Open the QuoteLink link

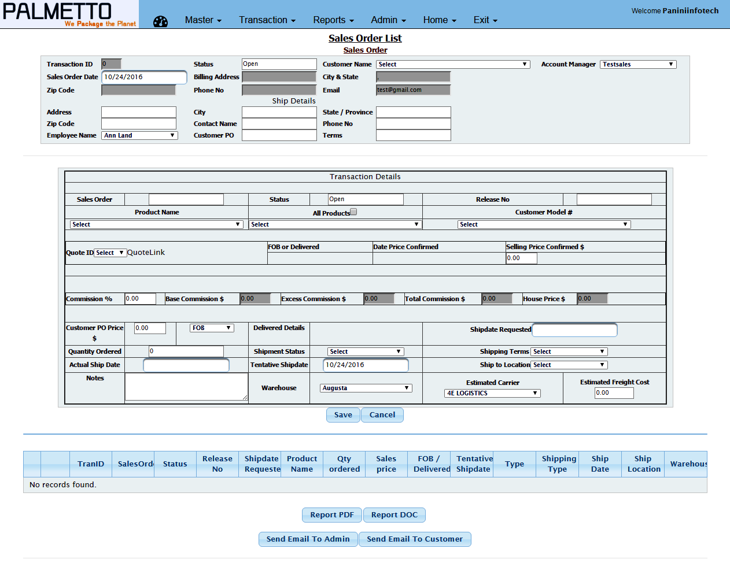pyautogui.click(x=146, y=253)
